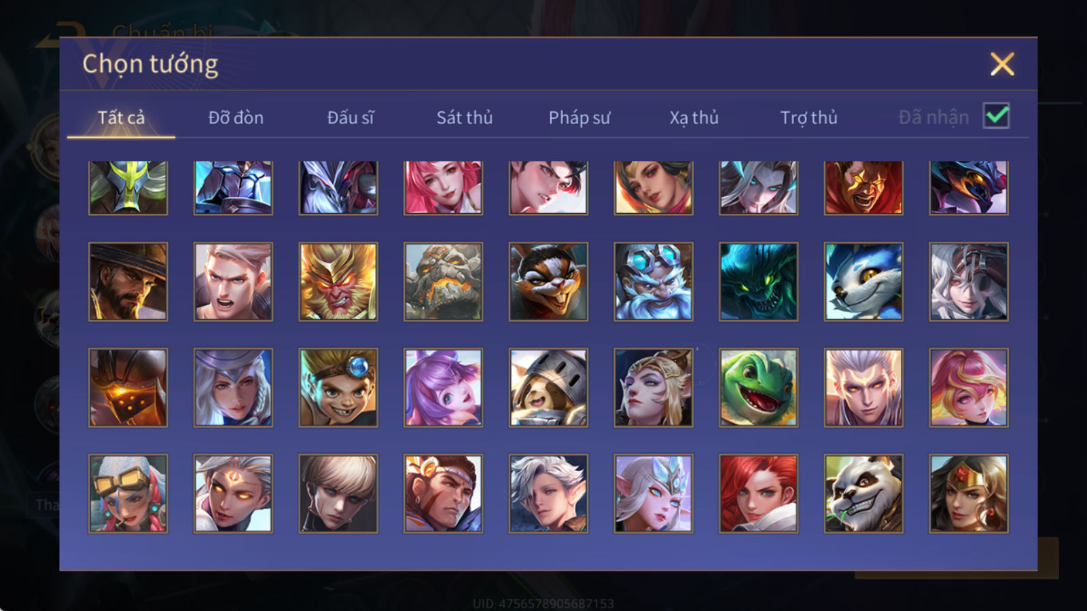The width and height of the screenshot is (1087, 611).
Task: Open the Sát thủ tab
Action: (x=464, y=117)
